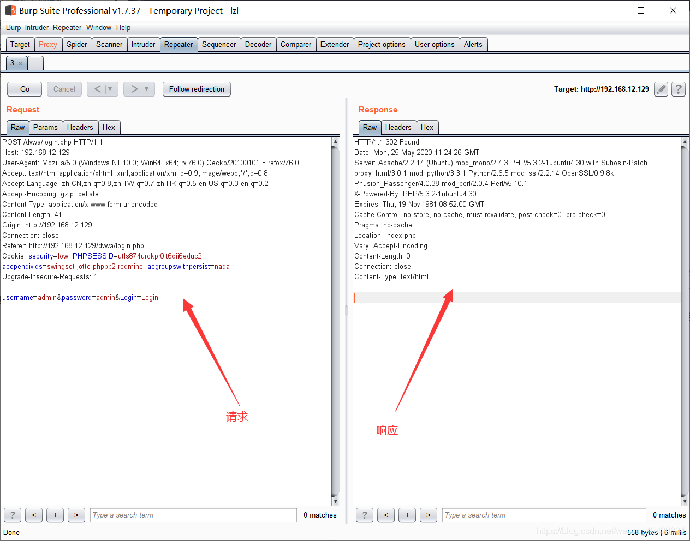This screenshot has height=541, width=690.
Task: Select request Params view tab
Action: point(45,128)
